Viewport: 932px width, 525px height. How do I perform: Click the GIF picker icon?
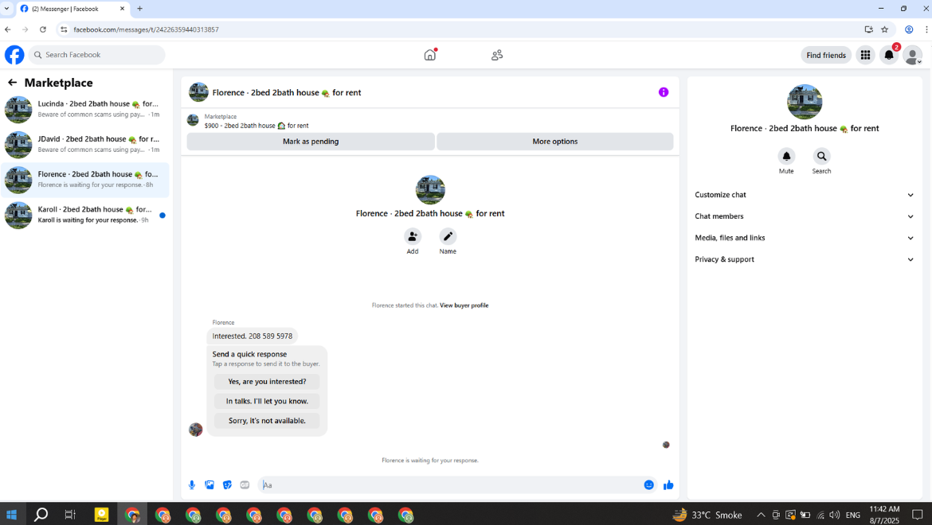pyautogui.click(x=245, y=484)
